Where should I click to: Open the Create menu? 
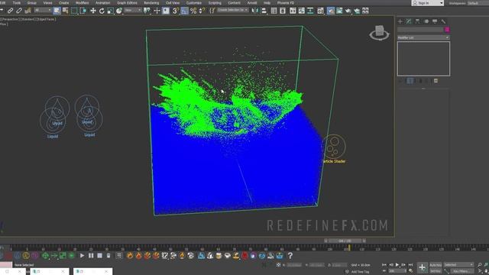tap(64, 3)
